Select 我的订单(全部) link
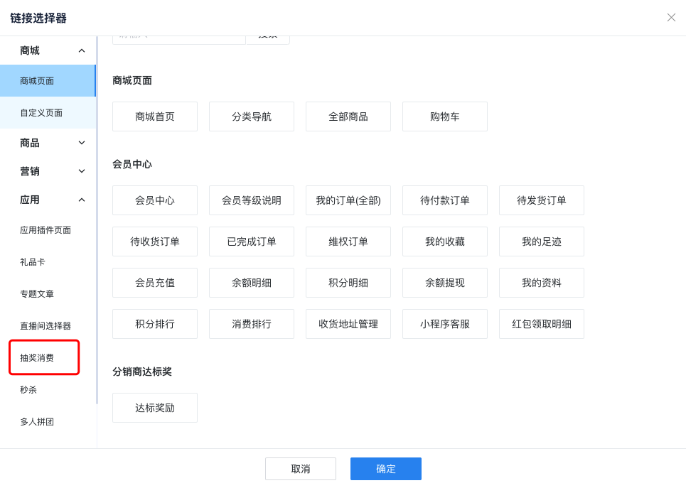Image resolution: width=686 pixels, height=488 pixels. tap(348, 200)
